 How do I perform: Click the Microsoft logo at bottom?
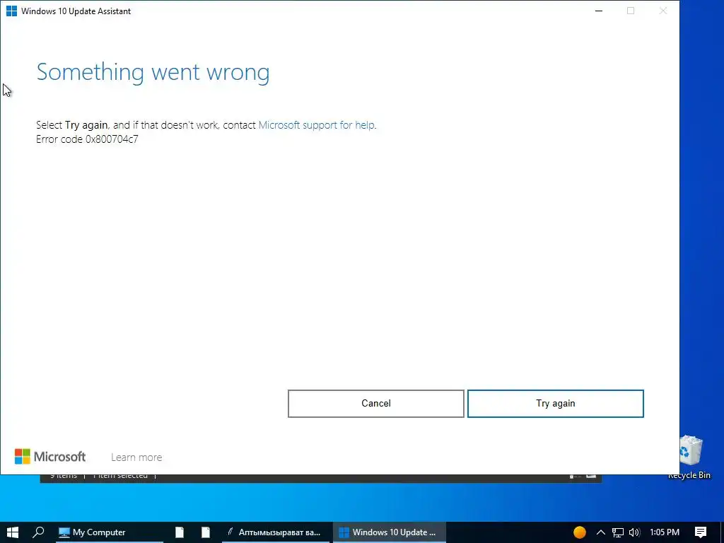tap(50, 457)
